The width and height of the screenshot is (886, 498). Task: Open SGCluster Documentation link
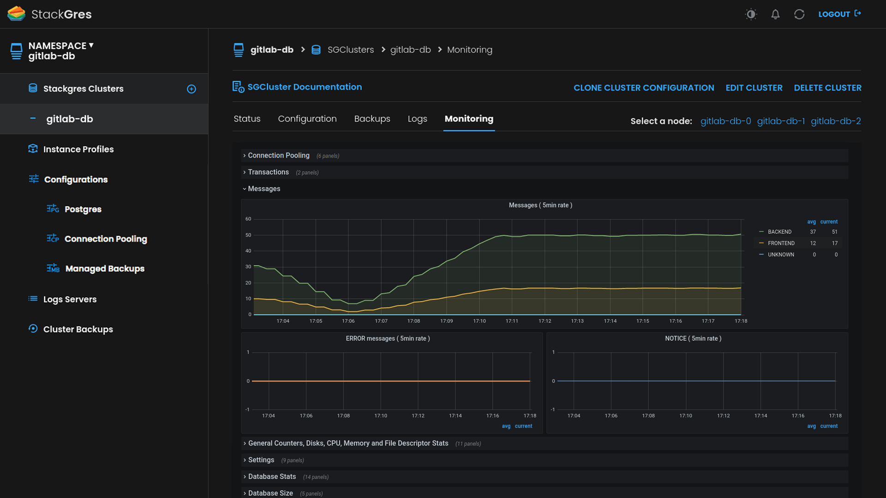coord(305,87)
